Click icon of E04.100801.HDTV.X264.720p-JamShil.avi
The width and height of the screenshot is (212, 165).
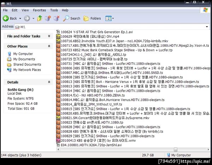point(58,145)
